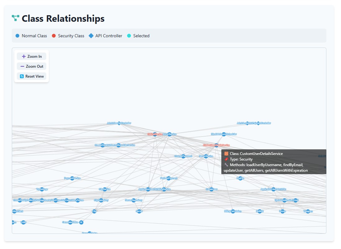Click the Zoom Out button
341x249 pixels.
click(31, 66)
